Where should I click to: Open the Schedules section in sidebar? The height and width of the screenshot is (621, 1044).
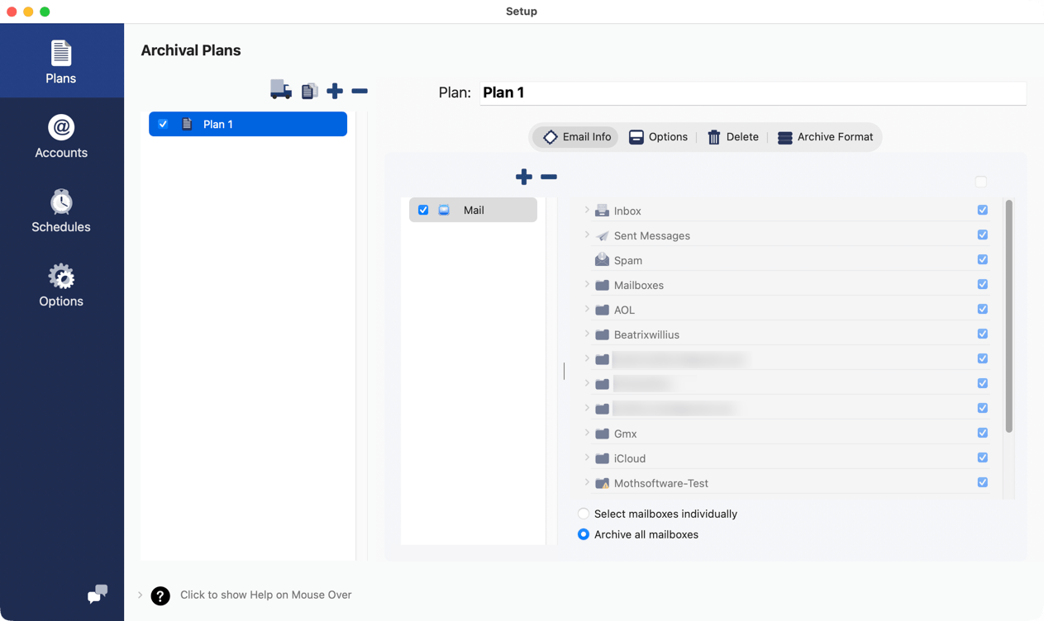(x=61, y=211)
